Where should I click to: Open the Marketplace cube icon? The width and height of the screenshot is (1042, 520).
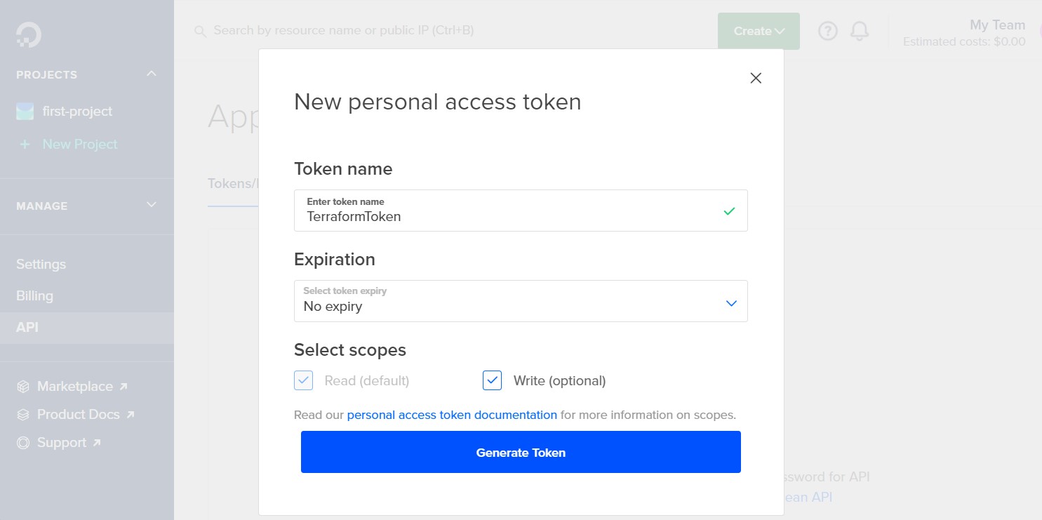23,387
